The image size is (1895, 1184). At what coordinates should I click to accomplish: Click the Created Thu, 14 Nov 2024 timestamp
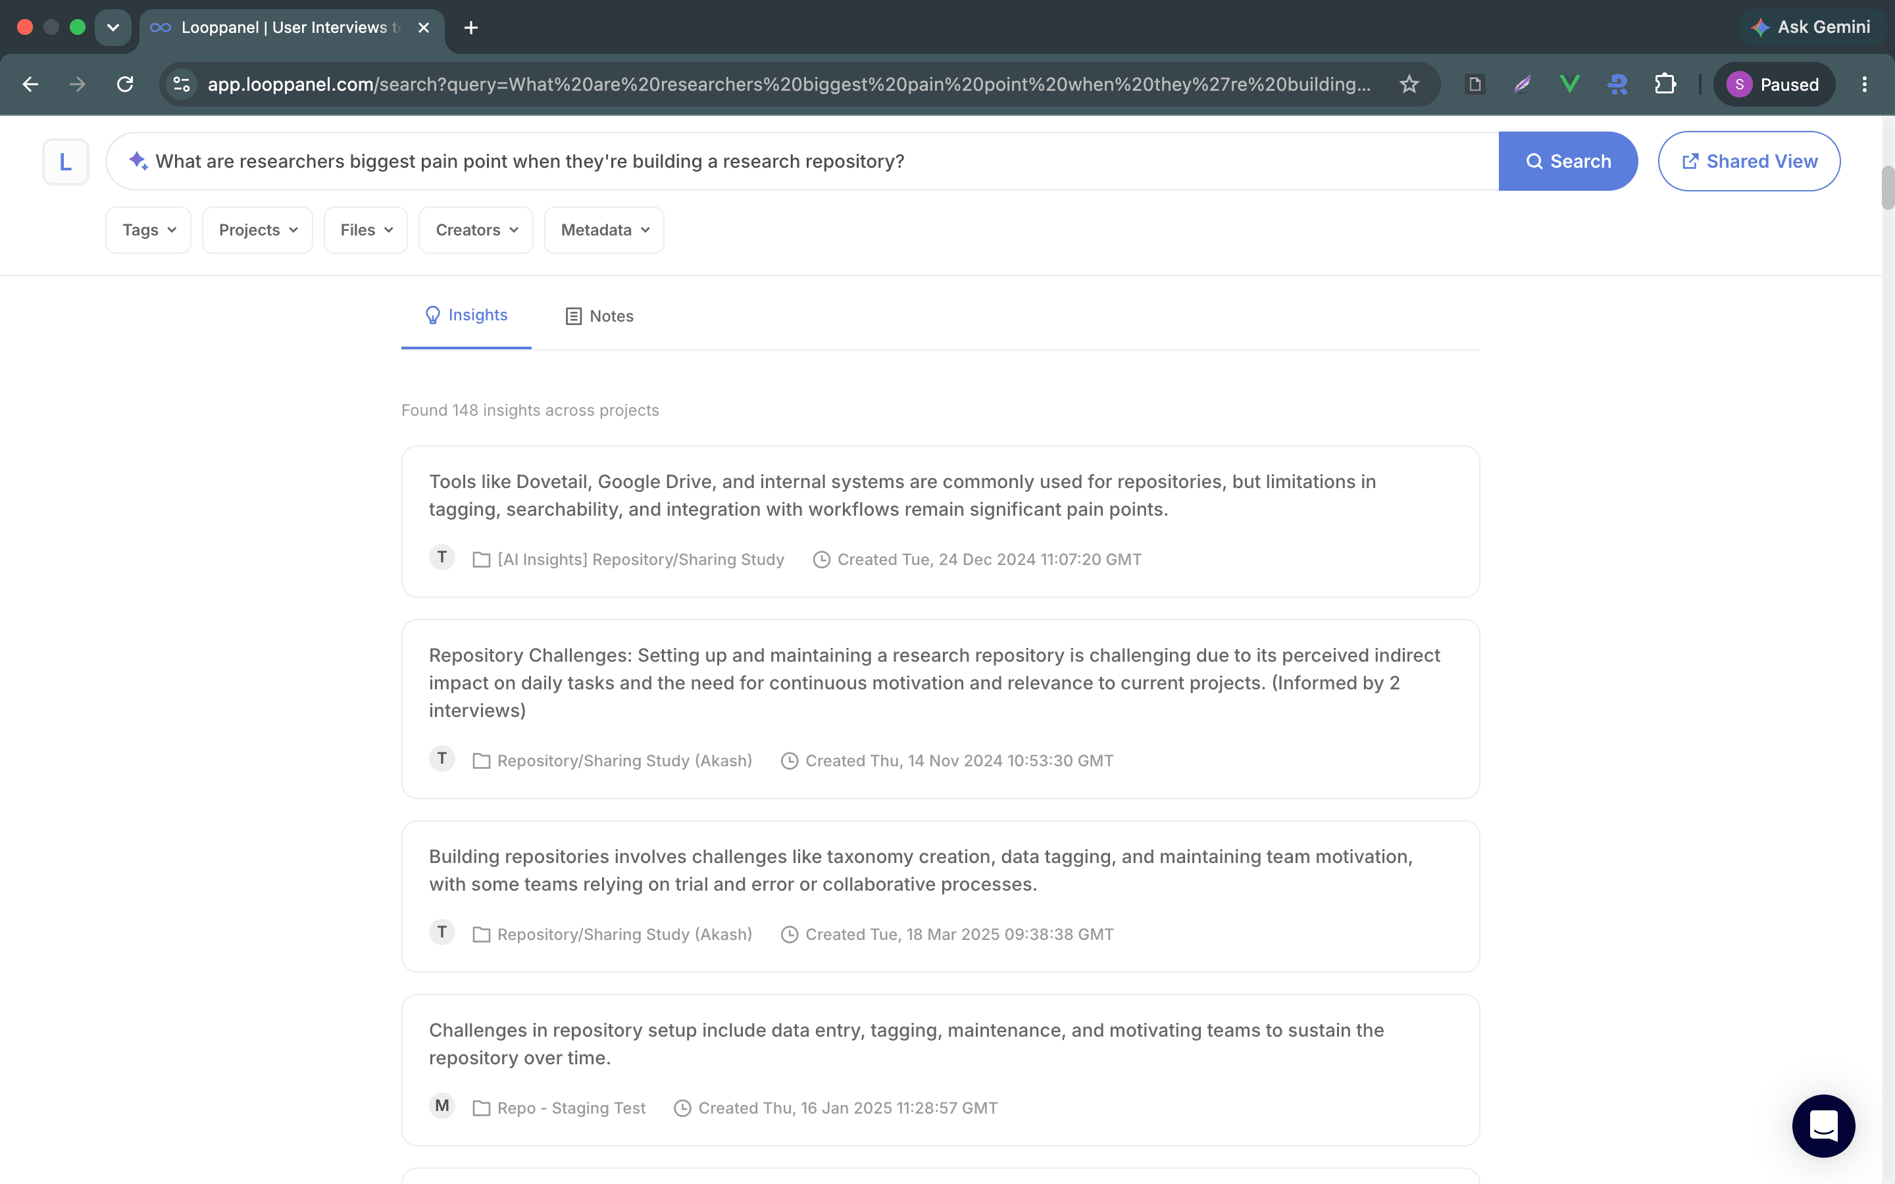pos(959,761)
